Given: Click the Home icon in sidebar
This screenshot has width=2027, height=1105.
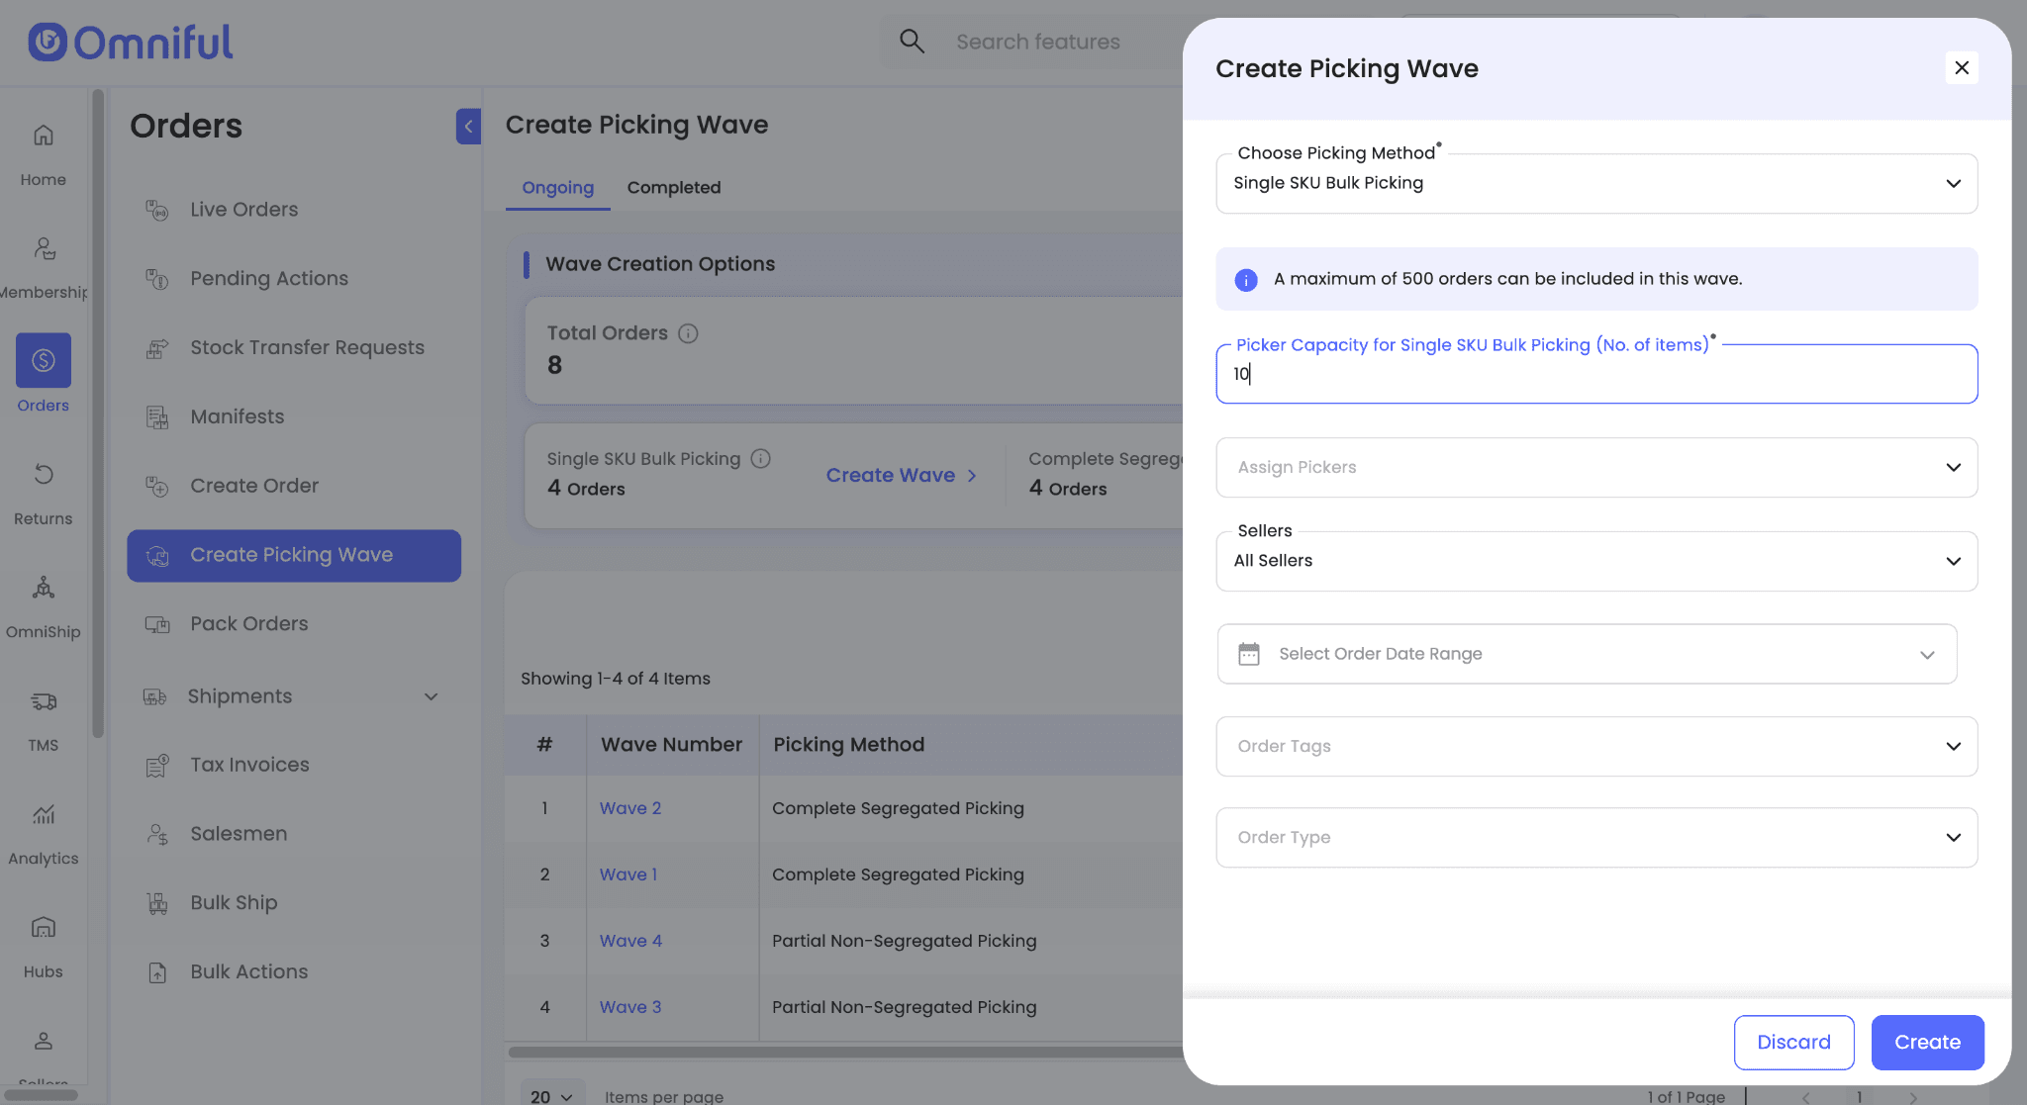Looking at the screenshot, I should (43, 136).
